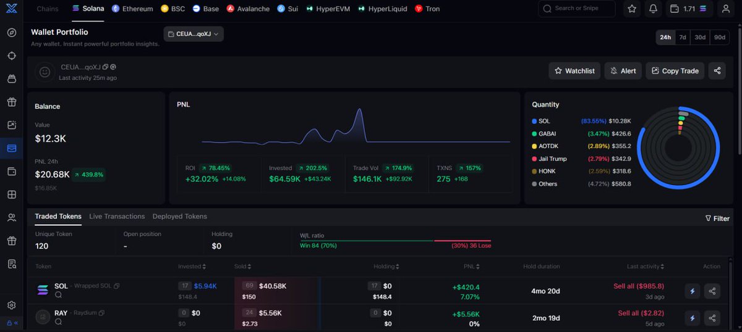742x332 pixels.
Task: Open the user profile icon in header
Action: (x=725, y=9)
